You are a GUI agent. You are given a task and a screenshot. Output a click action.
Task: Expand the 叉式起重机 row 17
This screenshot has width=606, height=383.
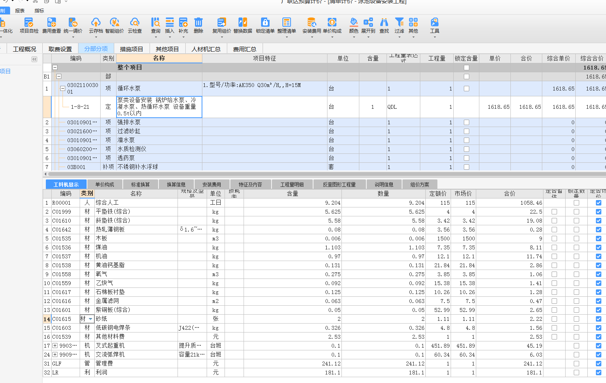pos(55,345)
